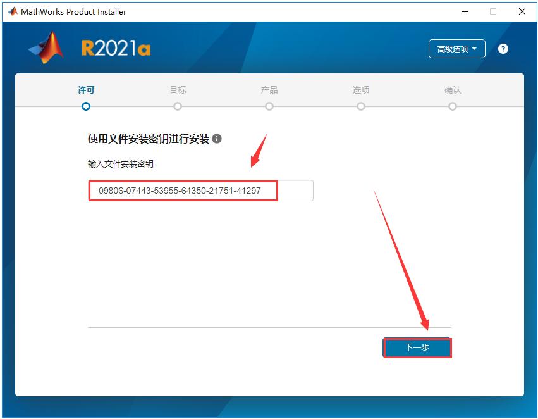
Task: Click the 下一步 button to proceed
Action: [x=417, y=347]
